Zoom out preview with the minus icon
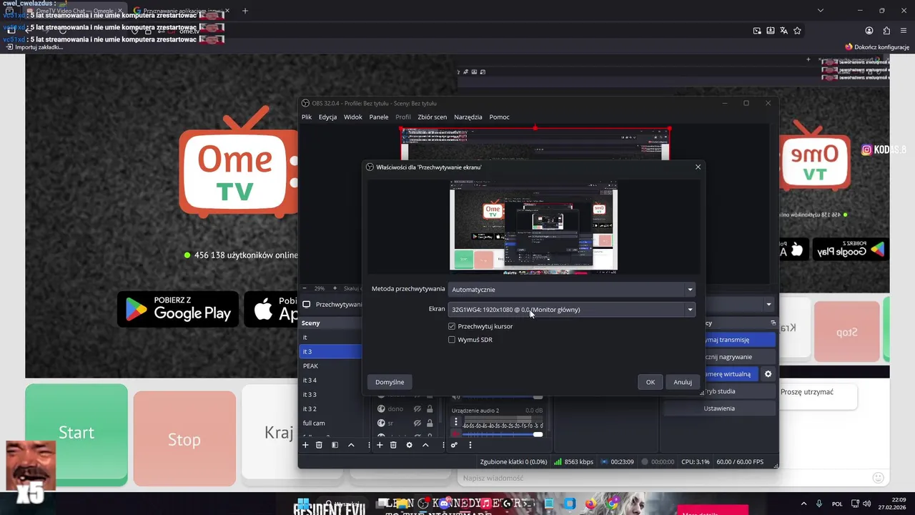Image resolution: width=915 pixels, height=515 pixels. 304,288
